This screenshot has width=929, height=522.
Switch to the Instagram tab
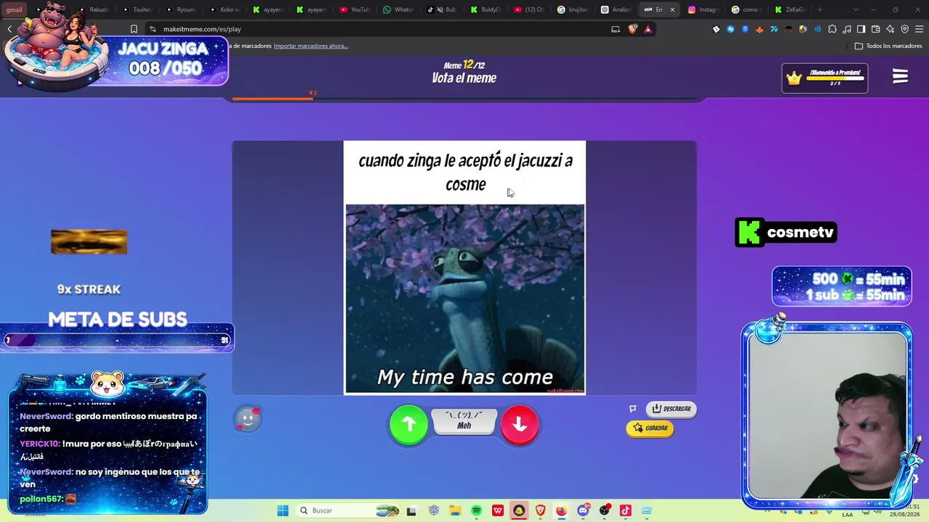tap(703, 9)
